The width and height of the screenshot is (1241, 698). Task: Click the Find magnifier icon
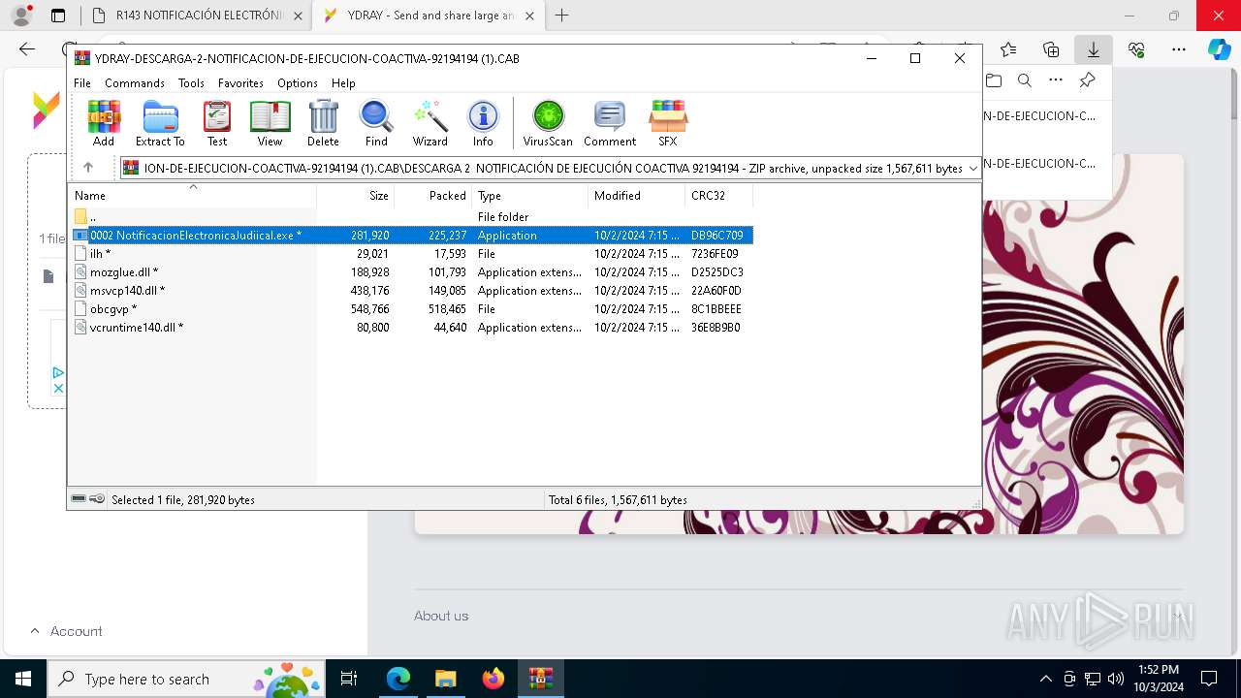pos(376,123)
